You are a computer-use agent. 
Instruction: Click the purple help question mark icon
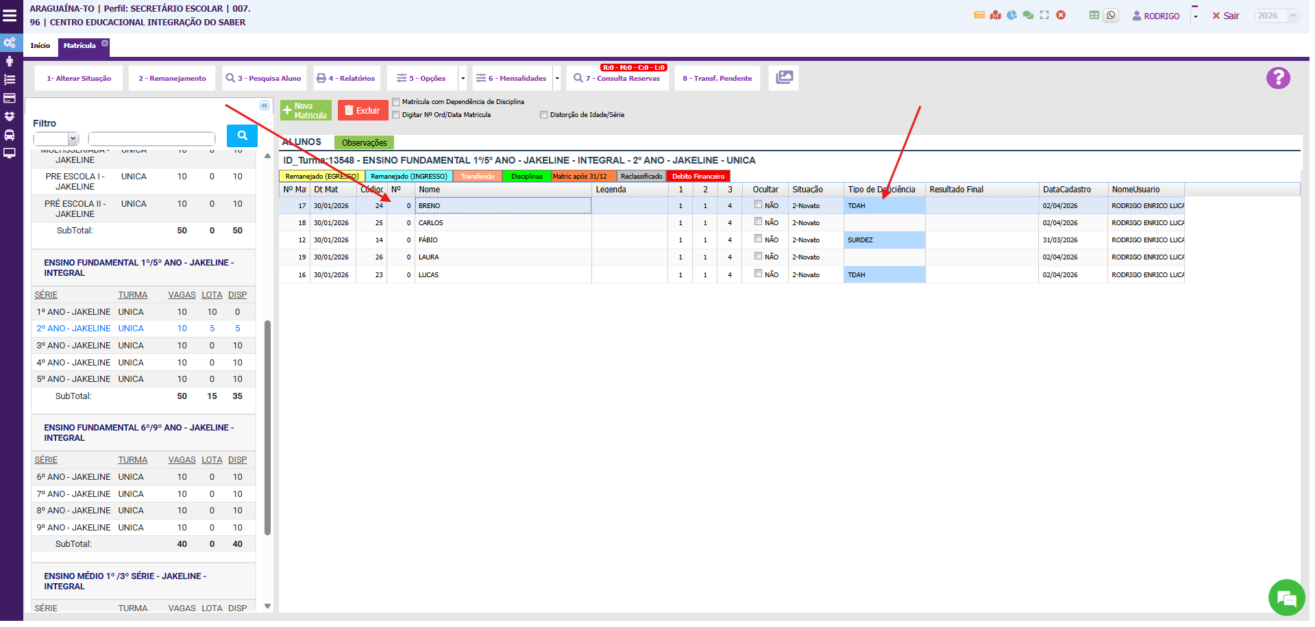tap(1277, 78)
